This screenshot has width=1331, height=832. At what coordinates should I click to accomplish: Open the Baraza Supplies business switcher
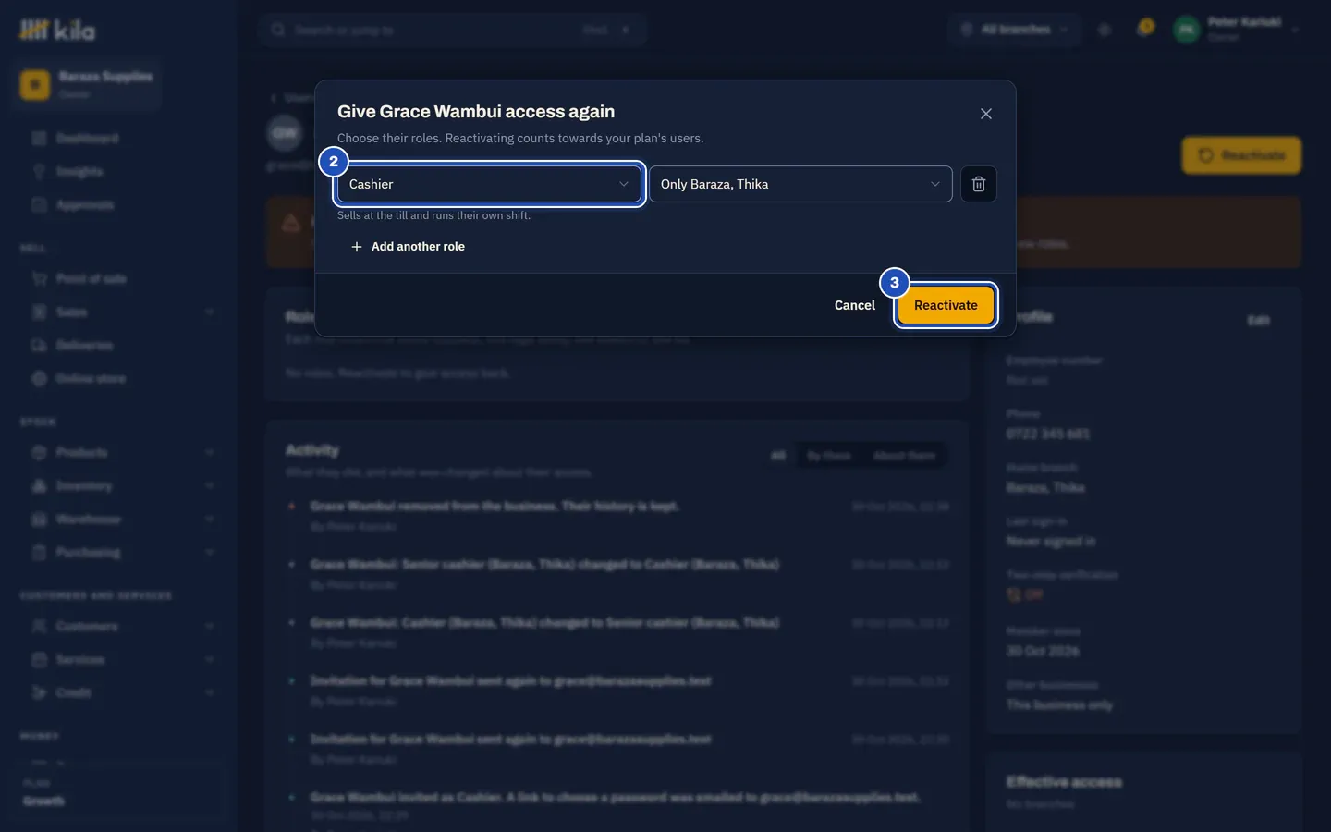pyautogui.click(x=87, y=84)
